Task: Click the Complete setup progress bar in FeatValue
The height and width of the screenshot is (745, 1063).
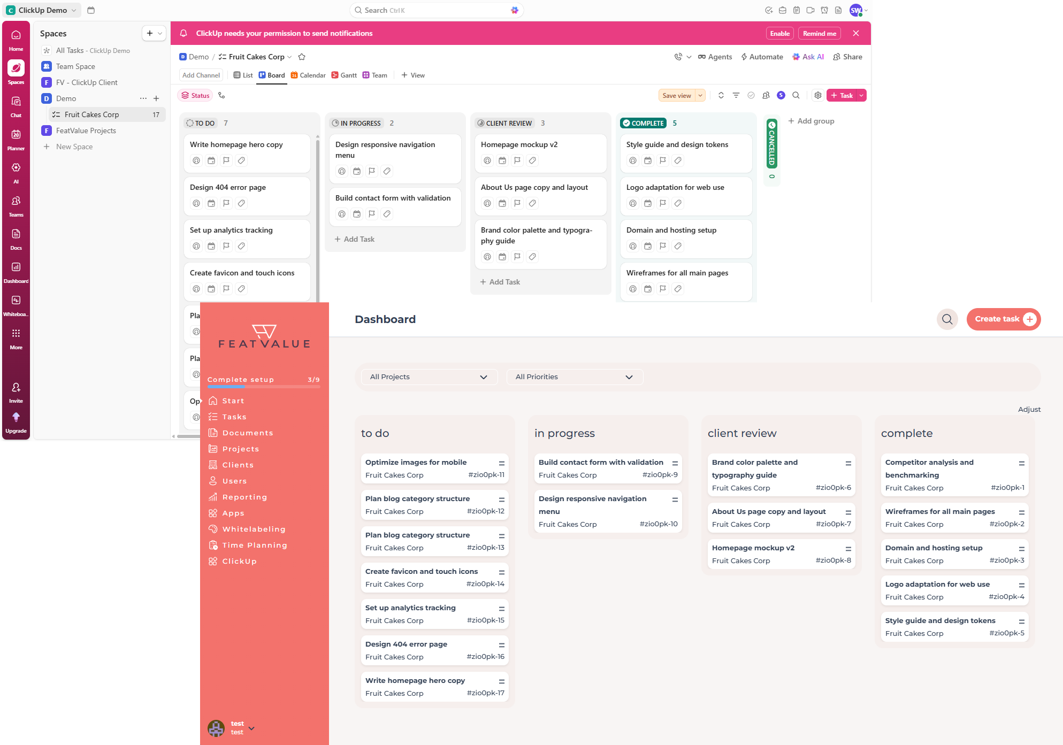Action: 264,386
